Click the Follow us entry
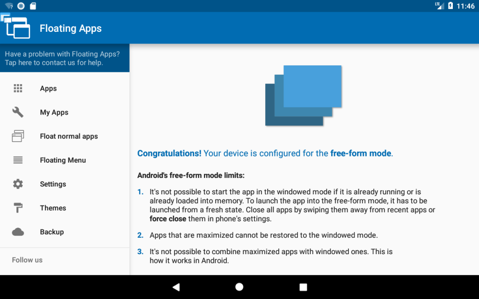This screenshot has height=299, width=479. (x=27, y=260)
